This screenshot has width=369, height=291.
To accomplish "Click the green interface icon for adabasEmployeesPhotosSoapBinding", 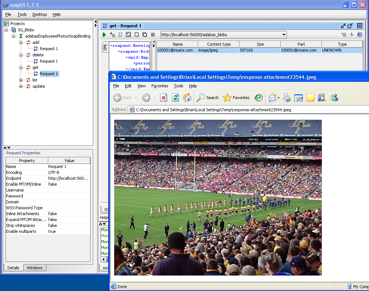I will tap(21, 36).
